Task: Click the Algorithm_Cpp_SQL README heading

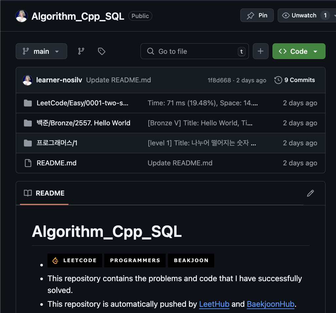Action: click(107, 232)
